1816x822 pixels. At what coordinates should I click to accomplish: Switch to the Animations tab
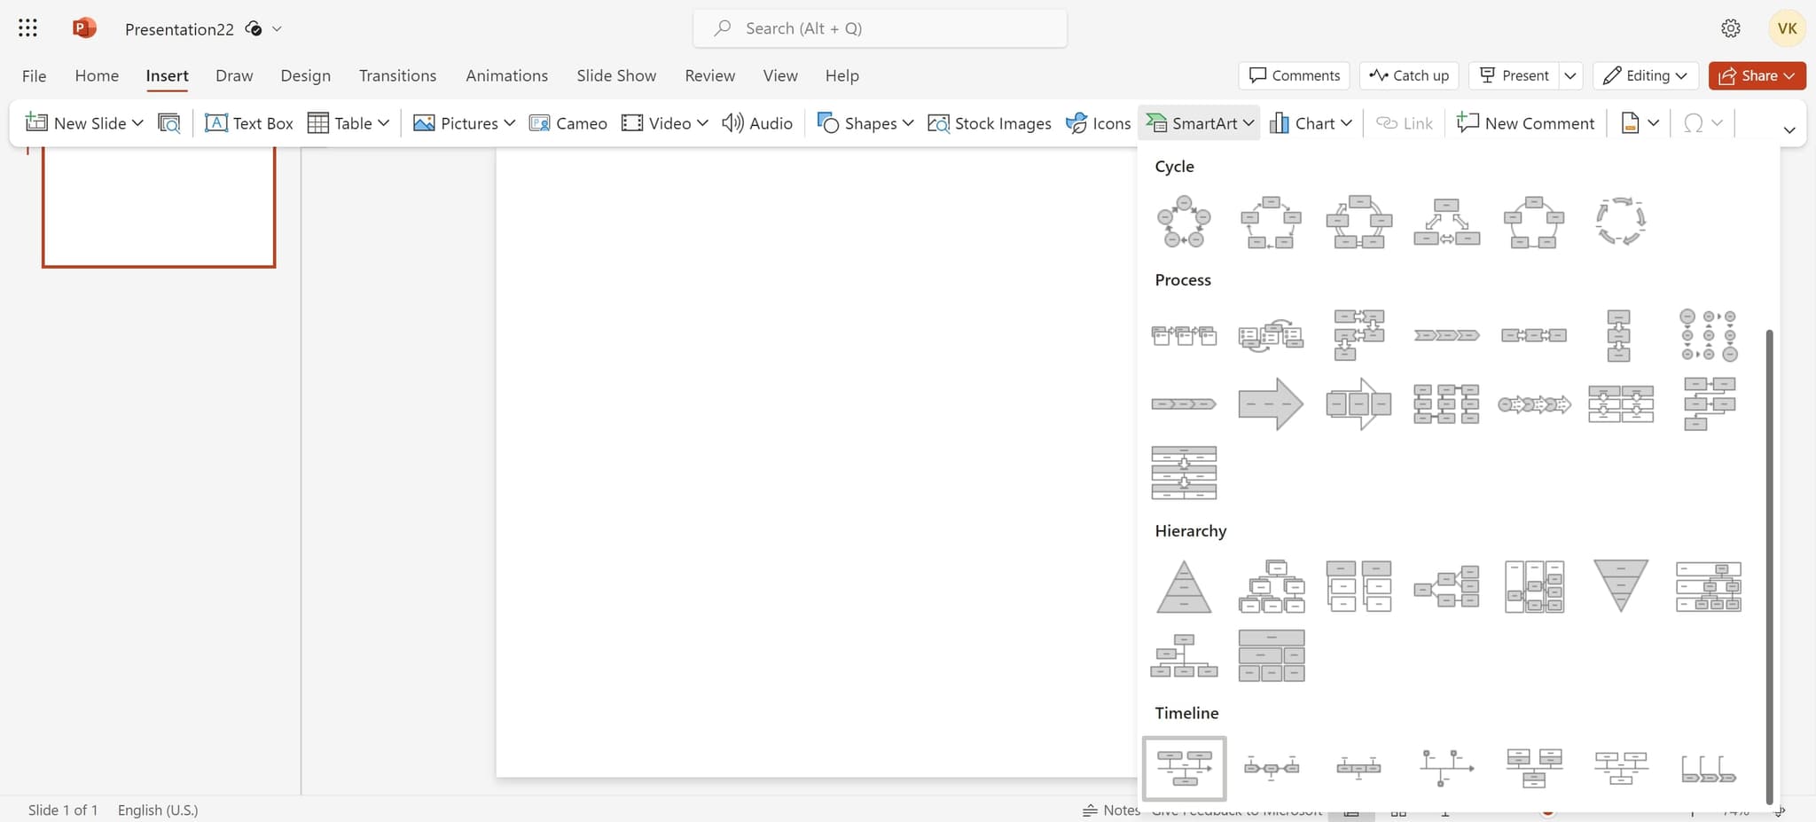[505, 75]
